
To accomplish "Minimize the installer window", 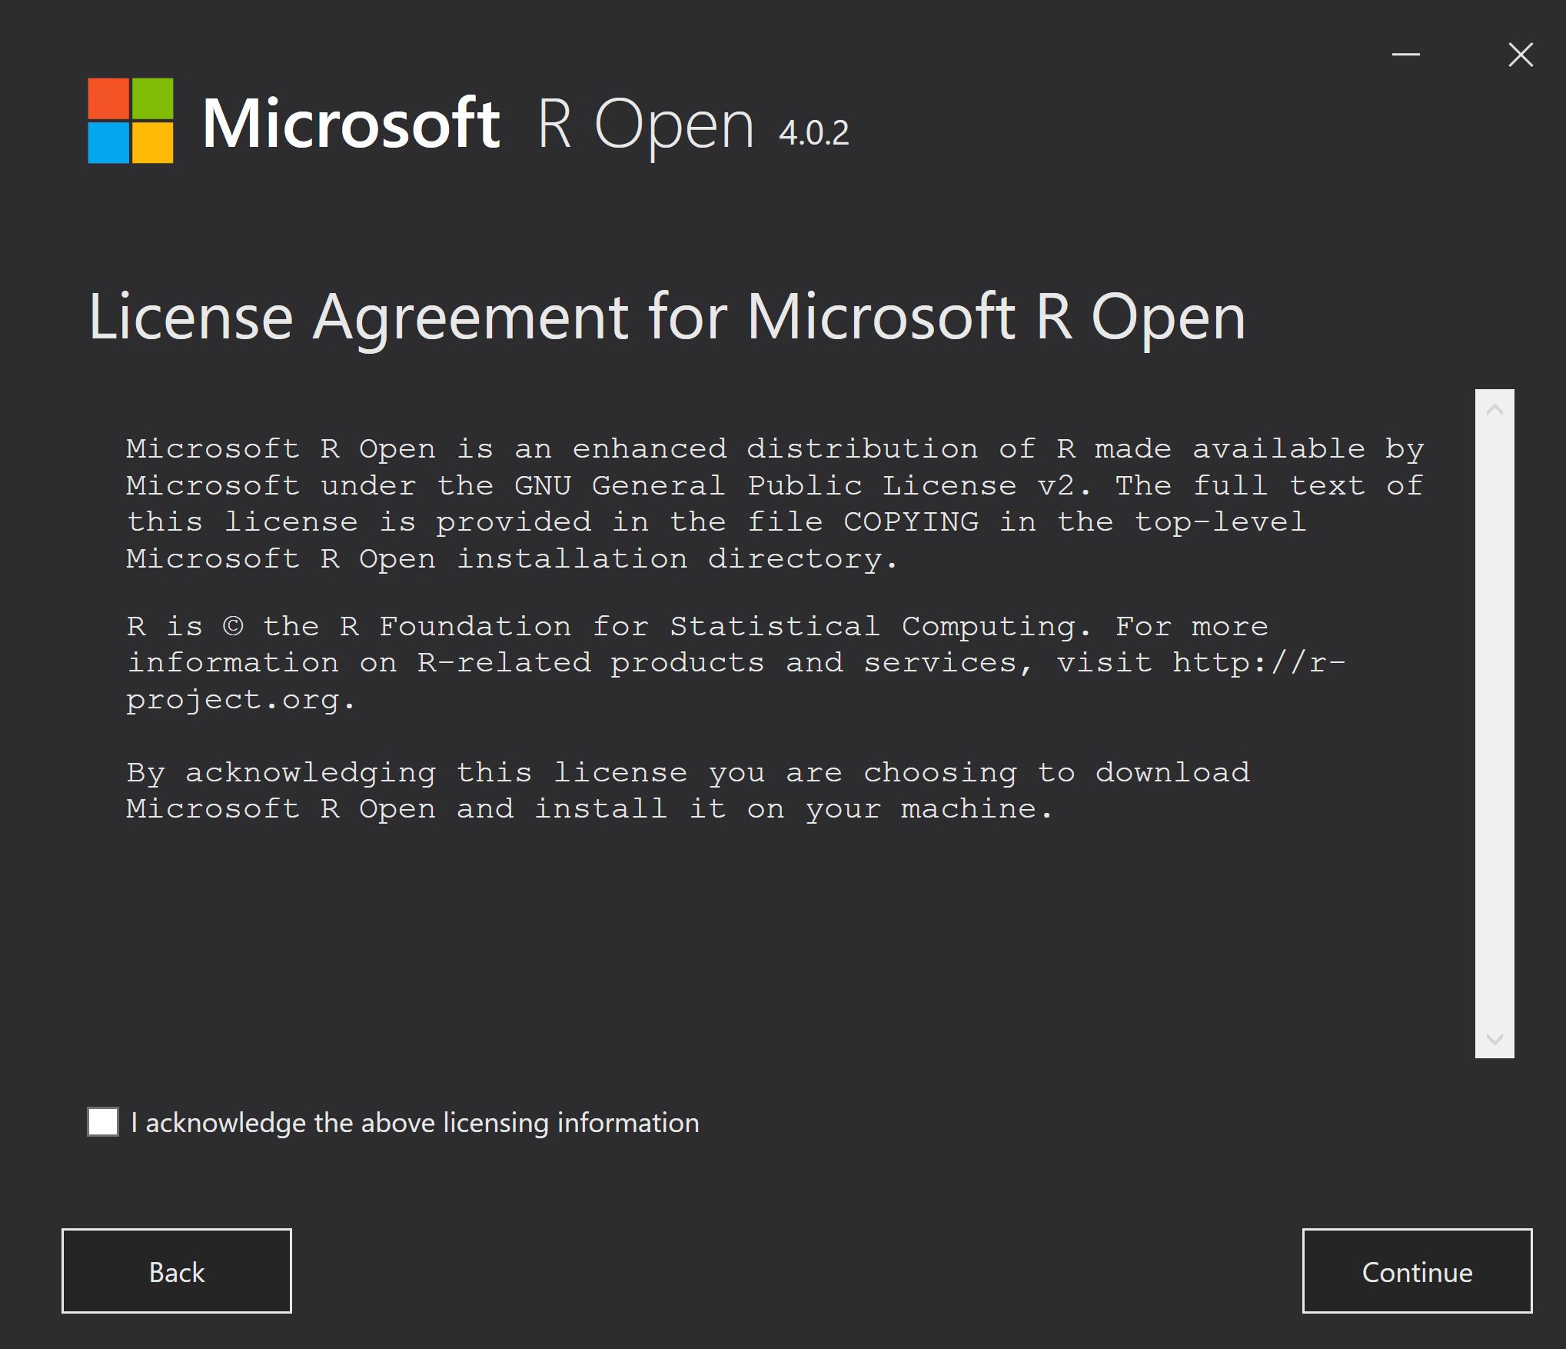I will 1405,55.
